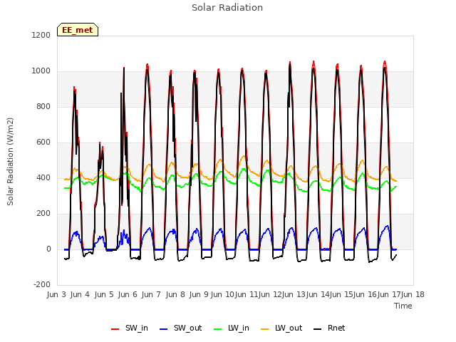456x342 pixels.
Task: Click the 800 y-axis tick label
Action: [x=43, y=106]
